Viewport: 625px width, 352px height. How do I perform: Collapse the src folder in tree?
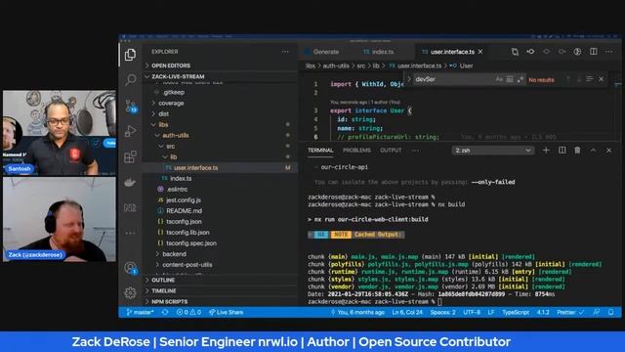click(x=170, y=146)
